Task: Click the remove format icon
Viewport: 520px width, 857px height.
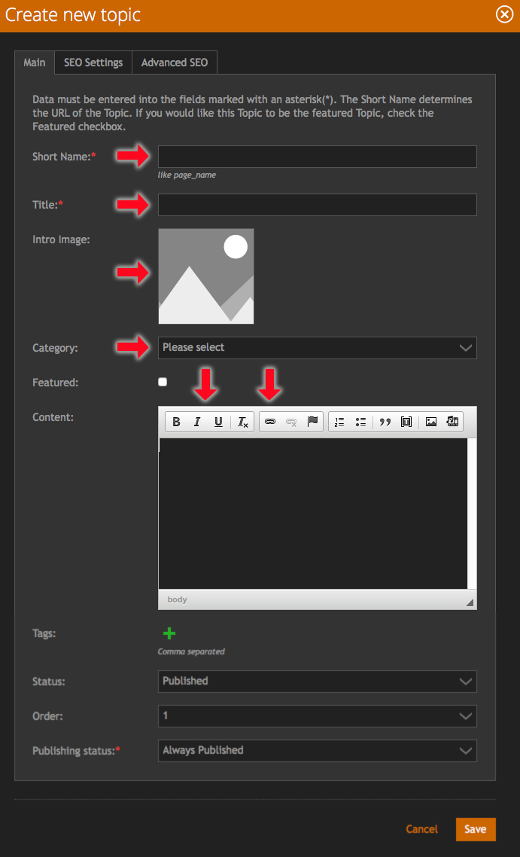Action: 242,422
